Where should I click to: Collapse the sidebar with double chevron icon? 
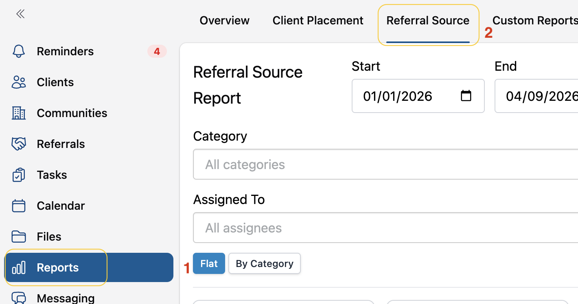click(x=20, y=14)
